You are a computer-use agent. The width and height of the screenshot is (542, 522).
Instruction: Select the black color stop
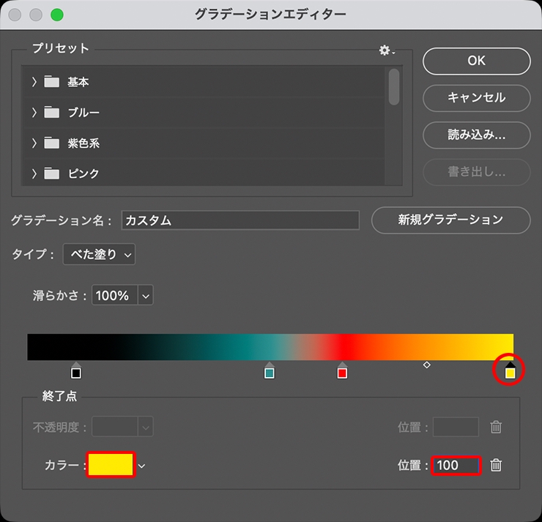[x=76, y=372]
